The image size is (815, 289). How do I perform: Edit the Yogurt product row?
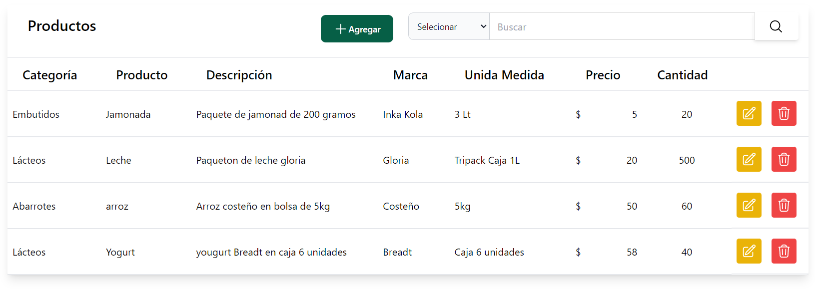coord(749,251)
